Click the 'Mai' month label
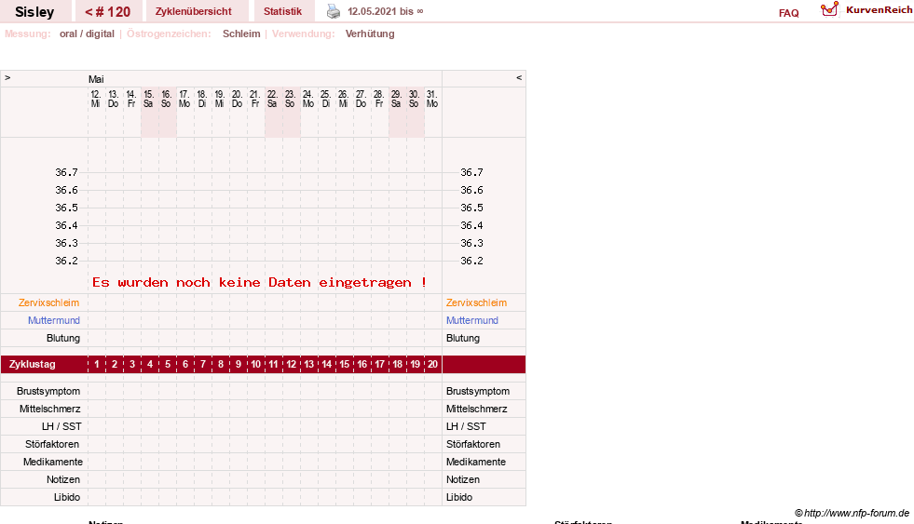This screenshot has width=914, height=524. 96,79
